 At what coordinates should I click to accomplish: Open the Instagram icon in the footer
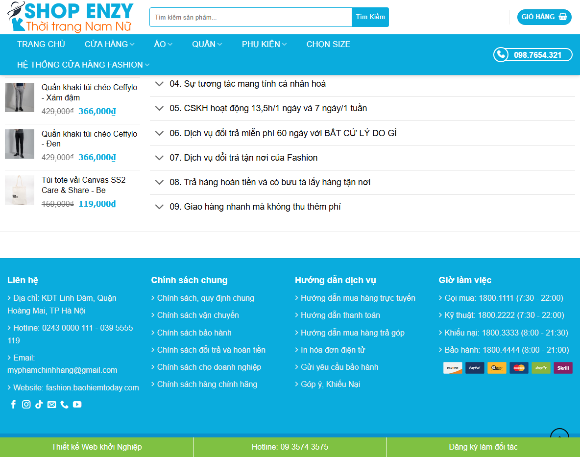26,405
